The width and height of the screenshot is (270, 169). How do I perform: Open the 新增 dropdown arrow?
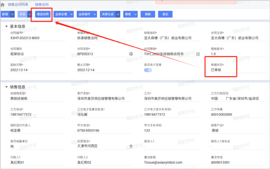(12, 14)
